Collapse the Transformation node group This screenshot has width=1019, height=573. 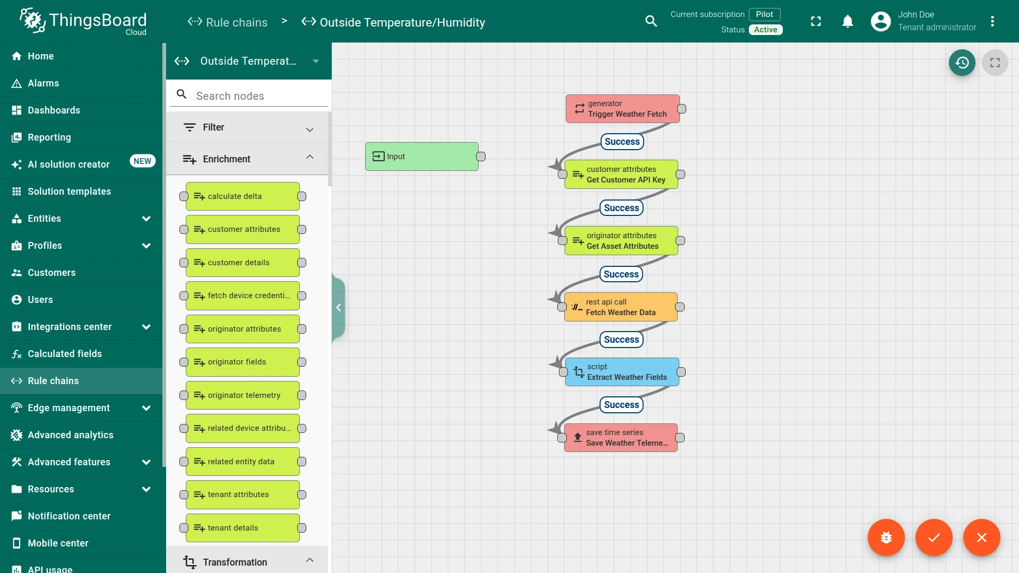tap(247, 562)
